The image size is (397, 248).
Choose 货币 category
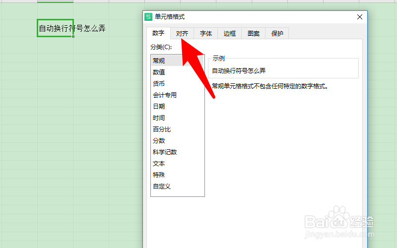[177, 83]
